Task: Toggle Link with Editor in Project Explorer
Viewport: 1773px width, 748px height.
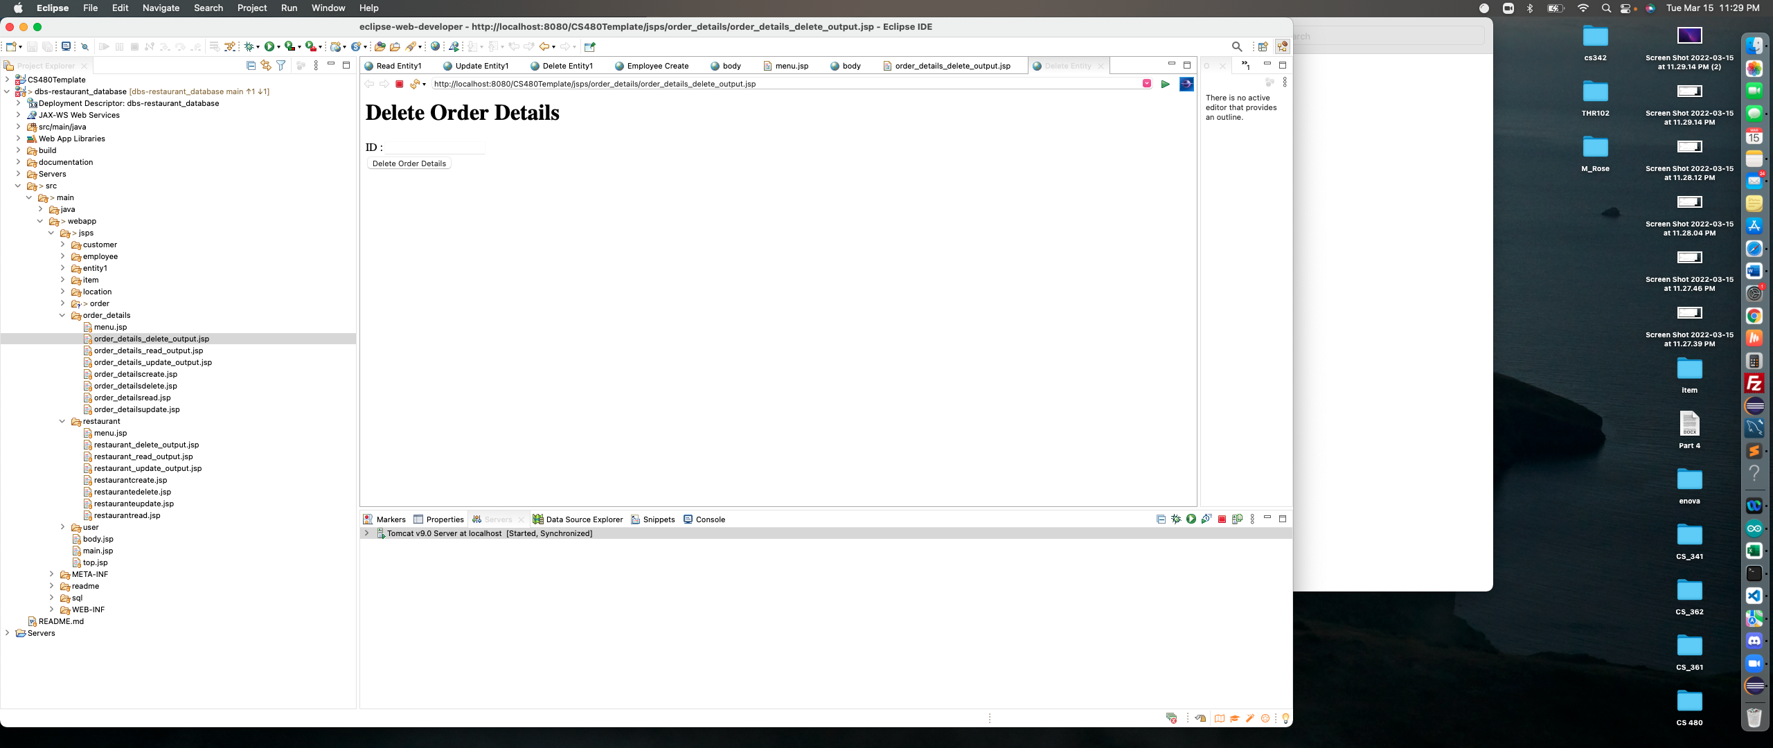Action: tap(266, 65)
